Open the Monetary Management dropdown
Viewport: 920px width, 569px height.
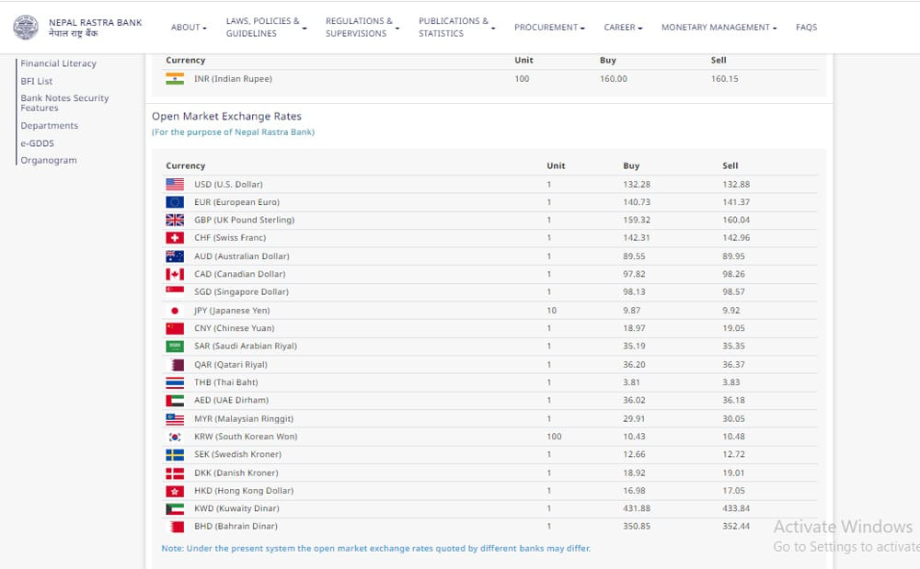click(719, 28)
